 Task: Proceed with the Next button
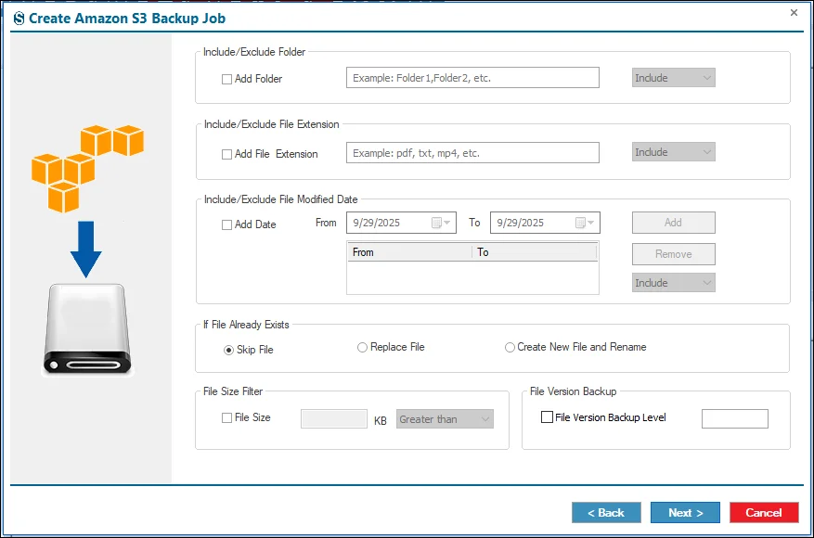pos(685,513)
